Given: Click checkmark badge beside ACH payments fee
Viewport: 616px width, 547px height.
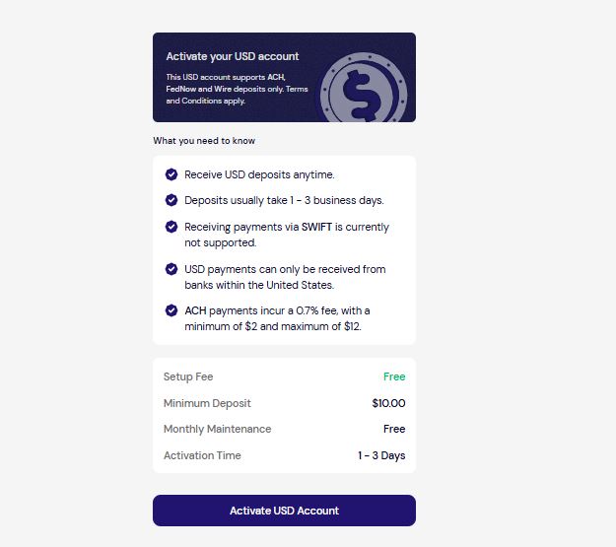Looking at the screenshot, I should point(171,310).
